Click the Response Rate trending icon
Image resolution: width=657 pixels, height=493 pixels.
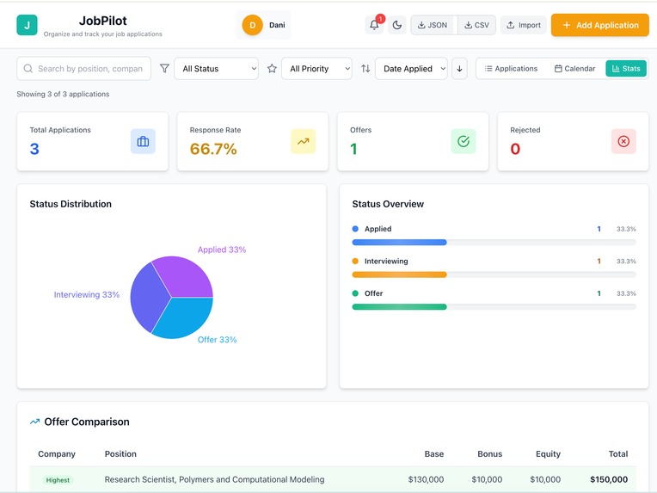tap(304, 141)
